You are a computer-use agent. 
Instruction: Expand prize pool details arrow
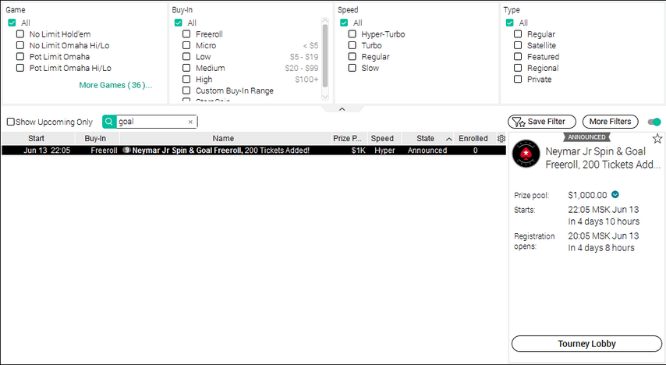[615, 195]
